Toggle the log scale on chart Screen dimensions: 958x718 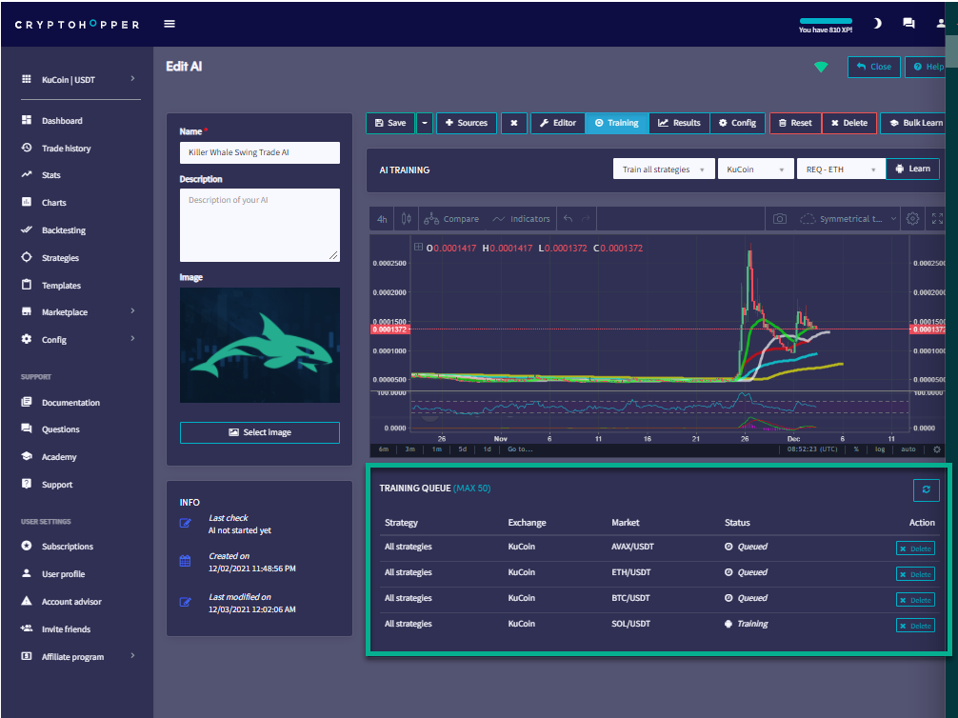[x=880, y=449]
